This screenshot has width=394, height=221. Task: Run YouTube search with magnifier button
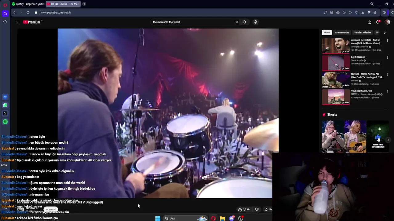[x=244, y=22]
